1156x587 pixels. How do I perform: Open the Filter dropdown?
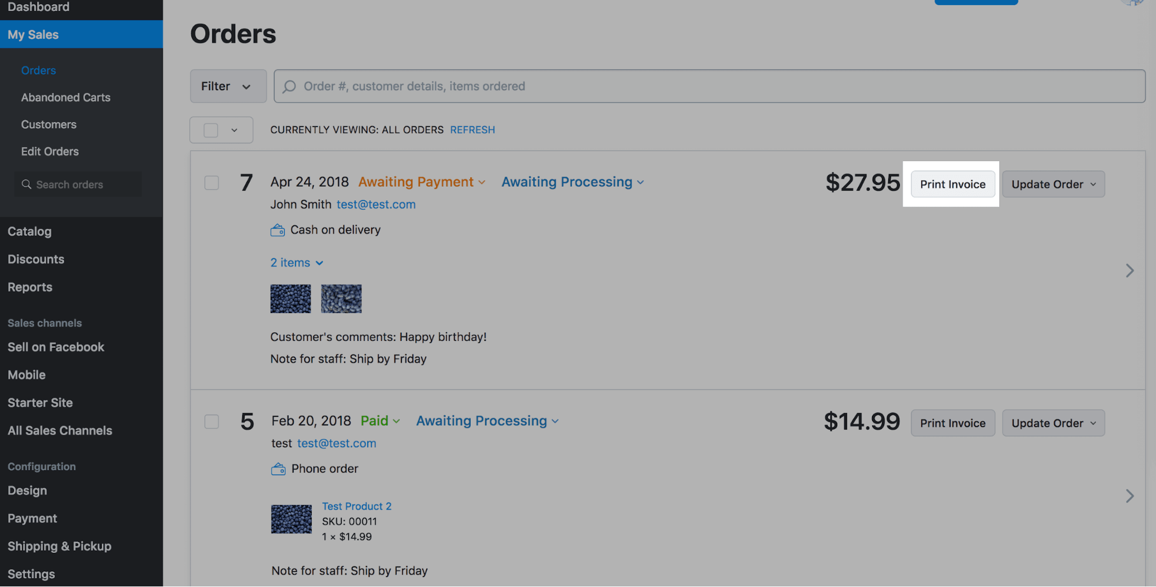coord(228,86)
